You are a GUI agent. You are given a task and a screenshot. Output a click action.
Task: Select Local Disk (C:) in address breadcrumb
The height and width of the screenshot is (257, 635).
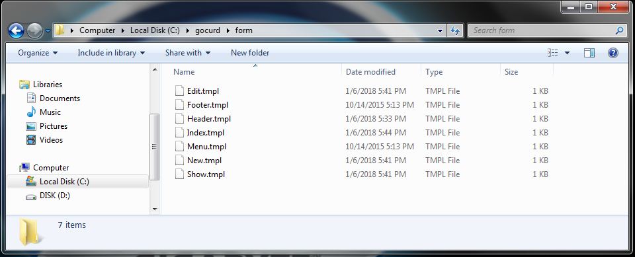point(155,30)
